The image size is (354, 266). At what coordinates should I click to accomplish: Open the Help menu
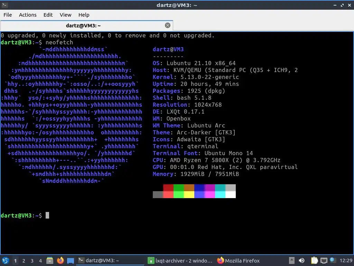coord(84,15)
